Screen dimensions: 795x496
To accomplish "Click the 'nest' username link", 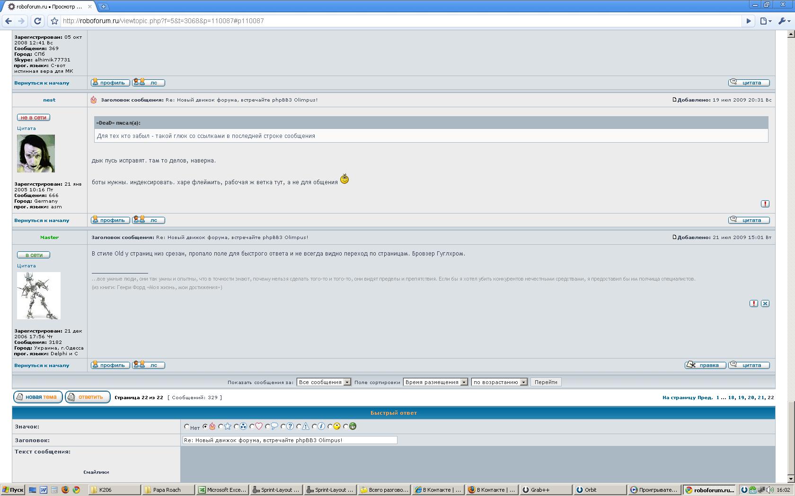I will click(x=49, y=100).
